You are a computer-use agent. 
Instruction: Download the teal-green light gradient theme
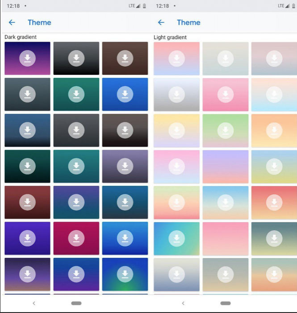click(176, 238)
